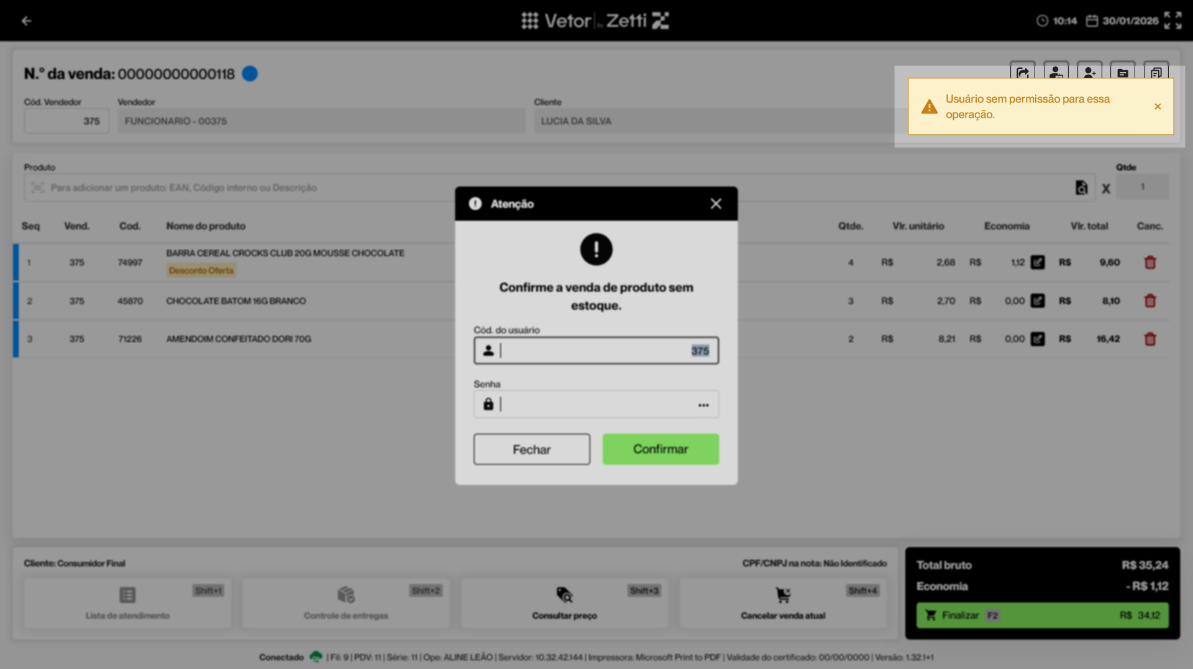The width and height of the screenshot is (1193, 669).
Task: Click CPF/CNPJ na nota: Não Identificado
Action: (815, 563)
